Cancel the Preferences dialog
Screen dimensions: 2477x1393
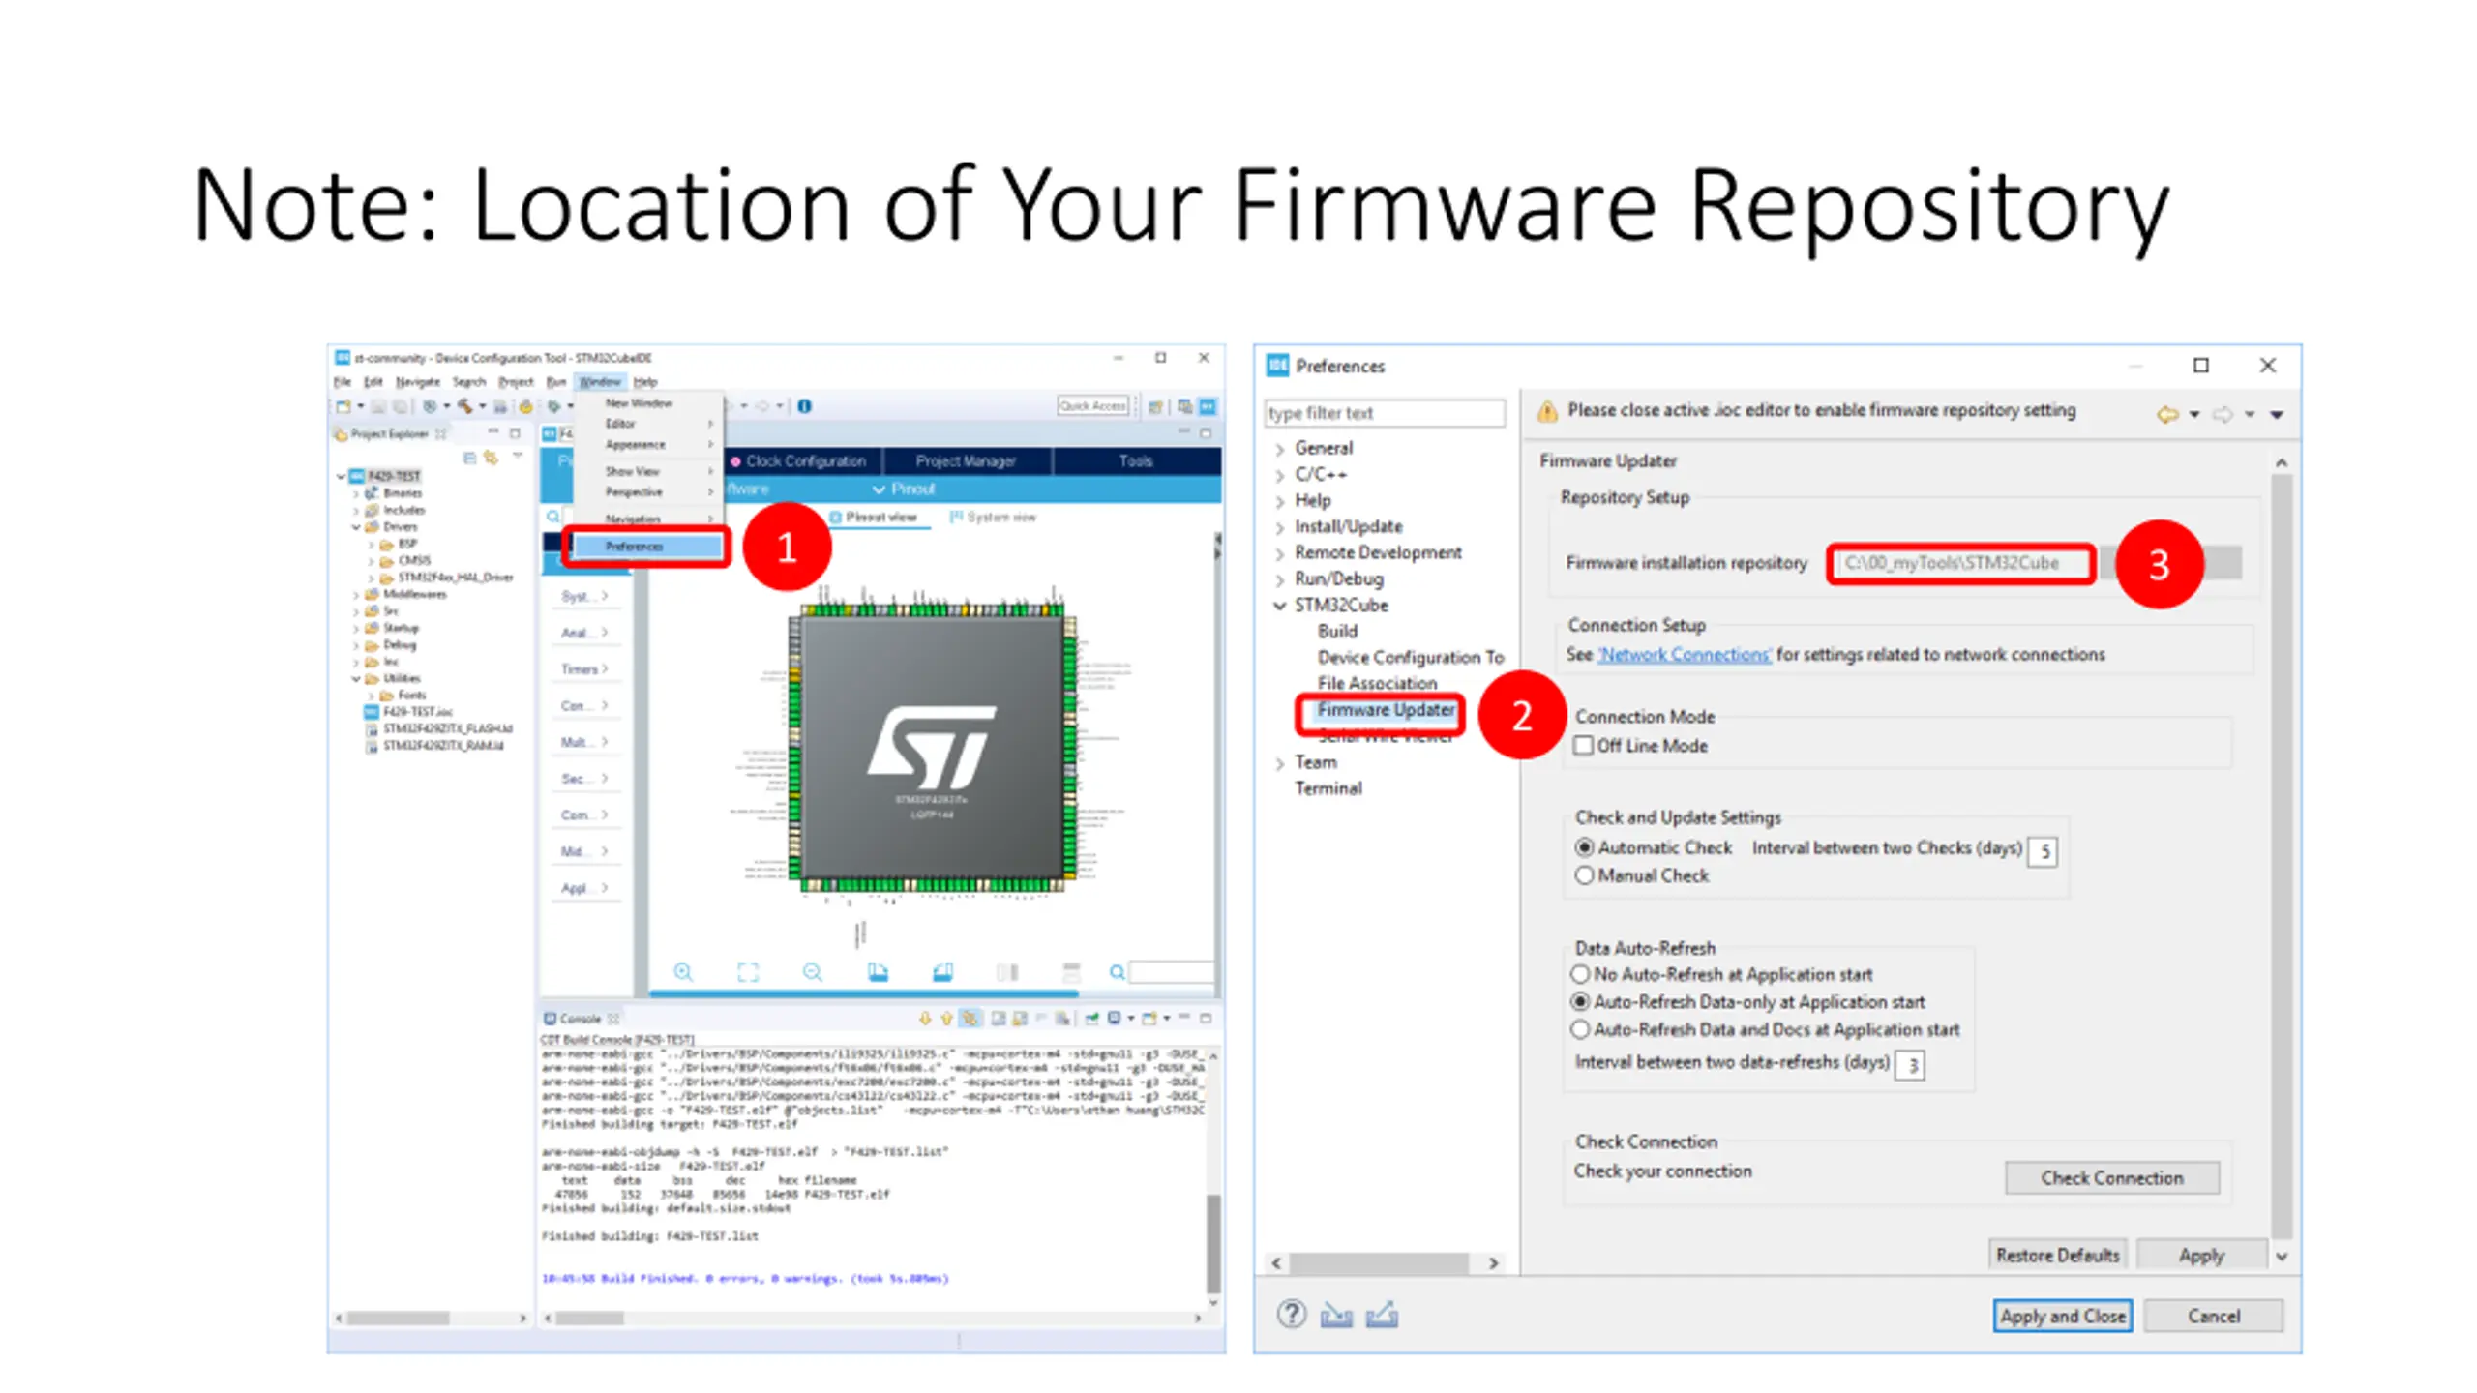pyautogui.click(x=2214, y=1316)
